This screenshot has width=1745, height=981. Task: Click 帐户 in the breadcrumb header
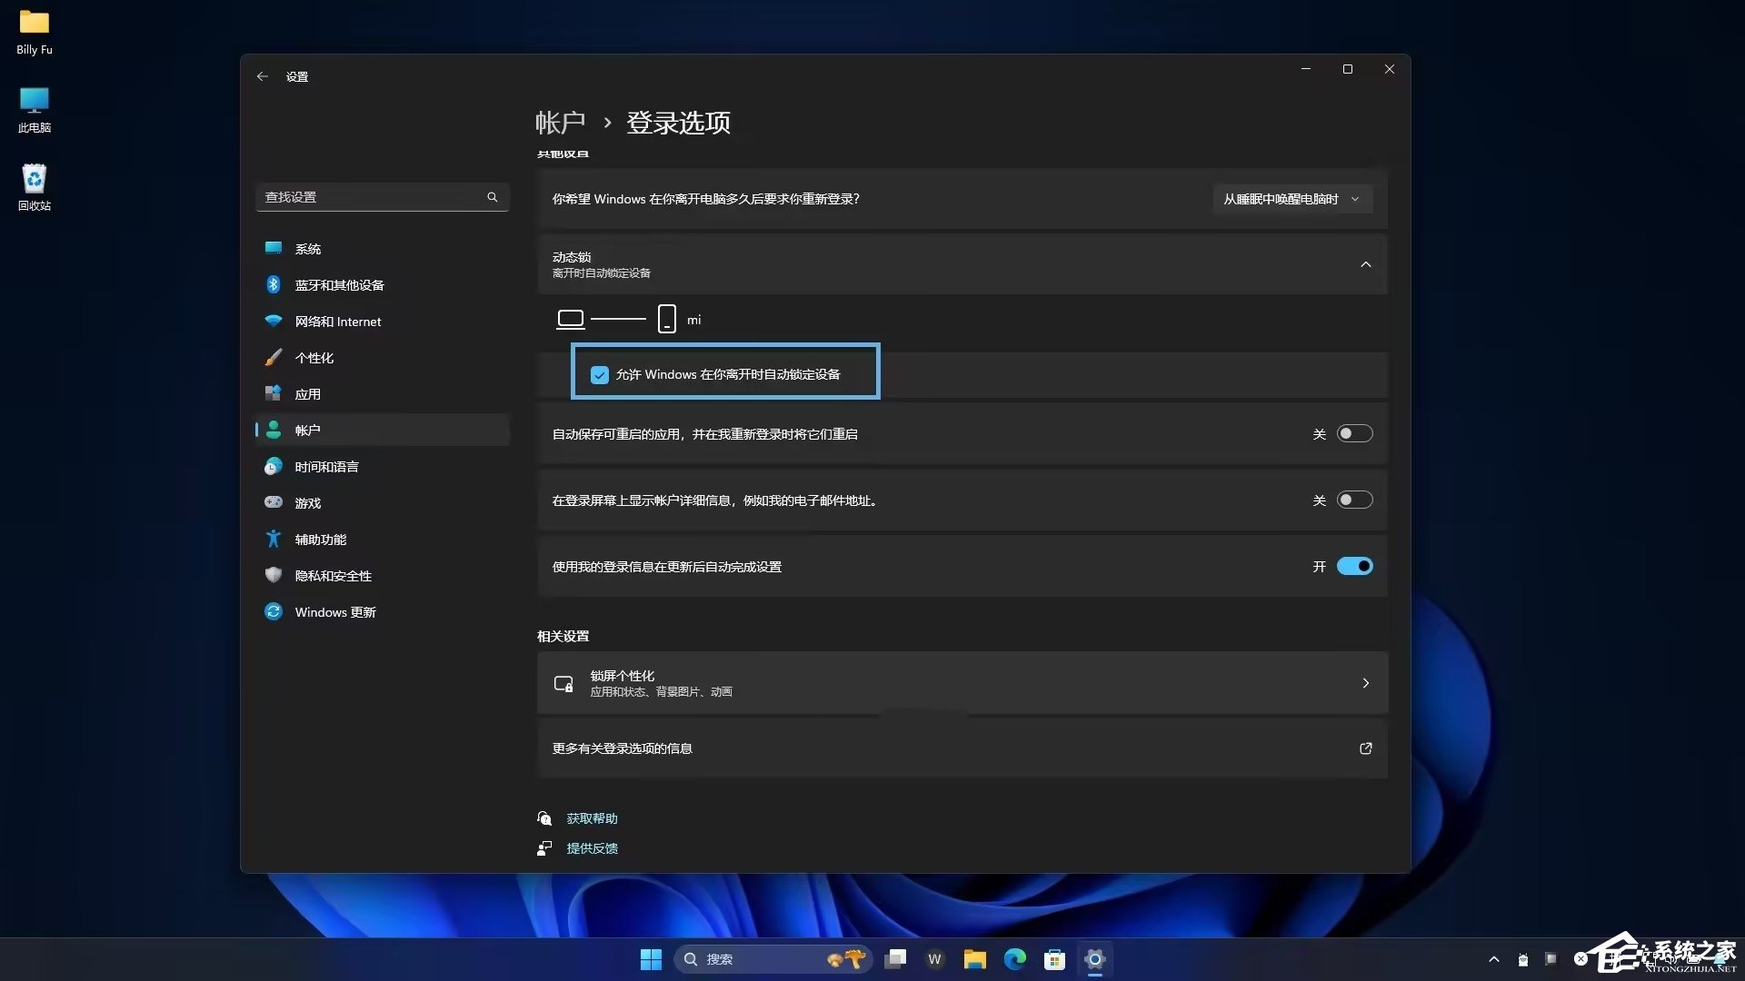(562, 123)
